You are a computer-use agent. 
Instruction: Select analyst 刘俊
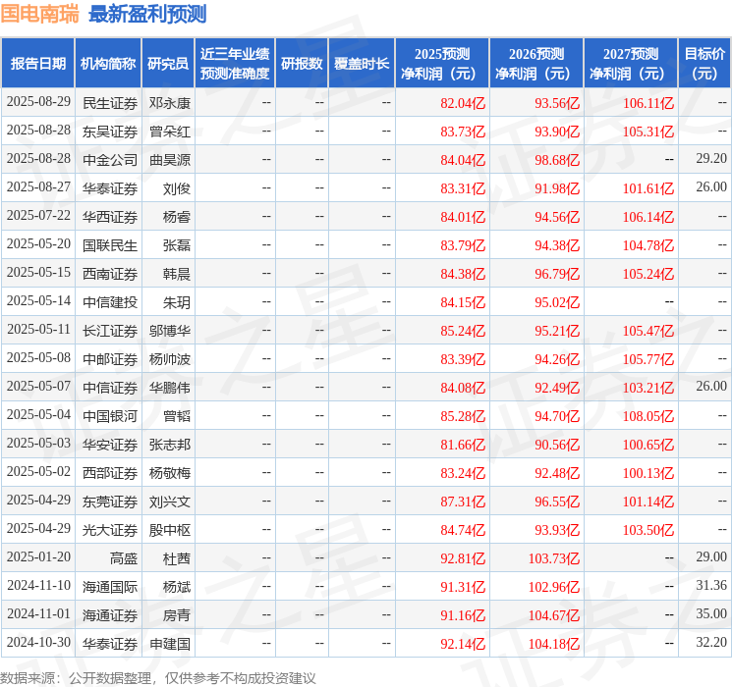[177, 188]
